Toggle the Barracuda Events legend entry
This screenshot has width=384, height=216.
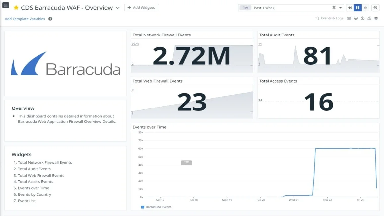tap(158, 207)
